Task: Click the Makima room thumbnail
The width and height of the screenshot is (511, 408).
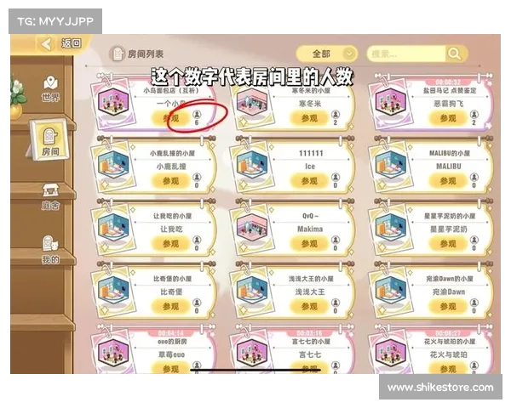Action: [x=251, y=225]
